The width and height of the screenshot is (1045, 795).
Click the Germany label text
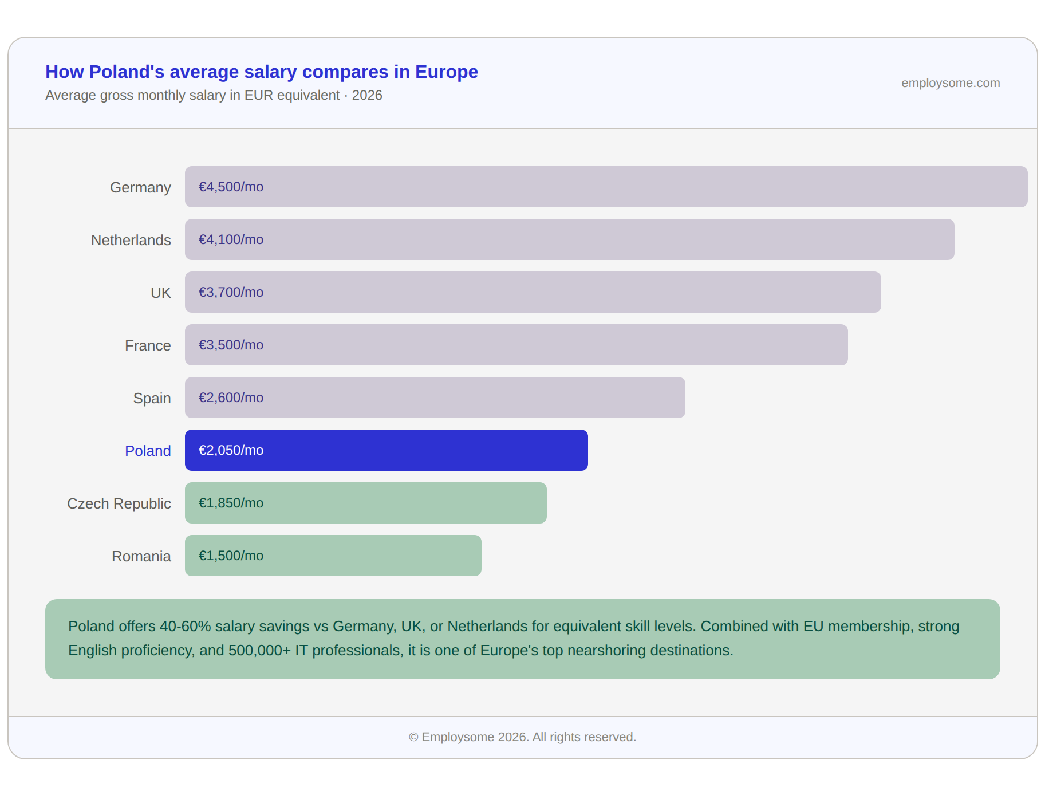point(140,187)
